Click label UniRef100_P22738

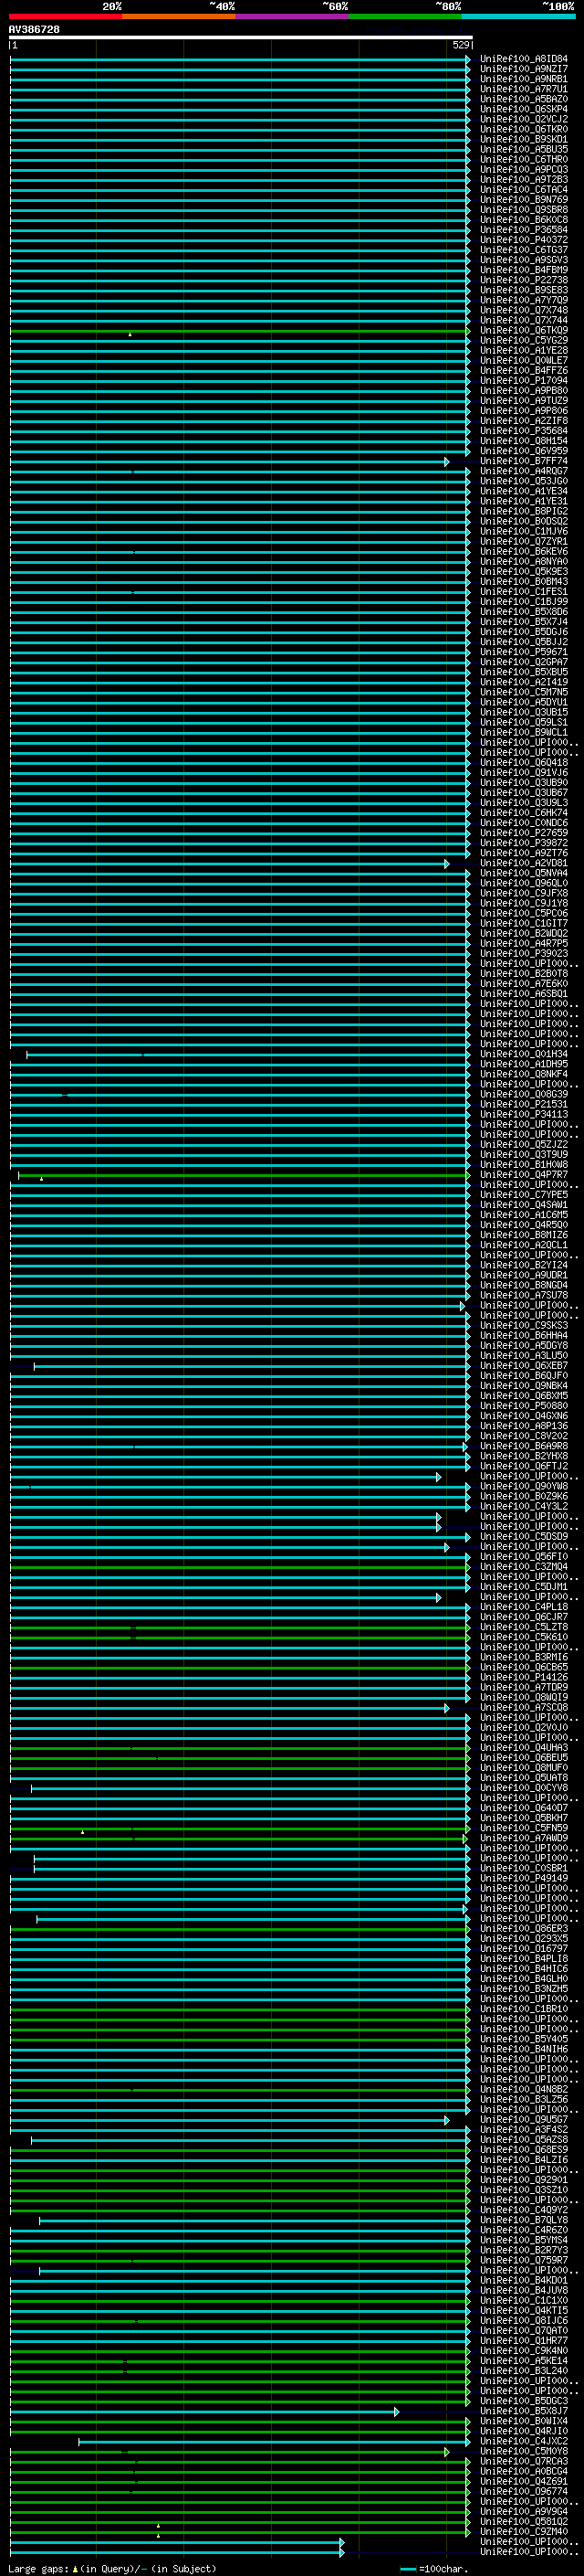pos(523,280)
